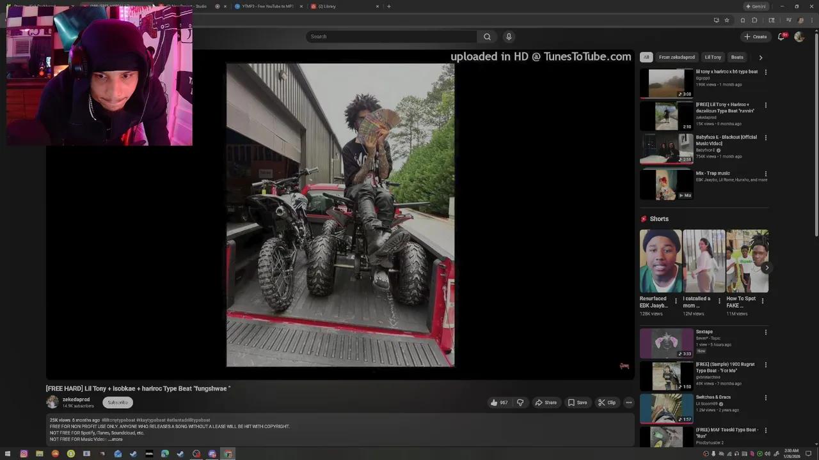Select the Lil Tony filter chip

713,57
